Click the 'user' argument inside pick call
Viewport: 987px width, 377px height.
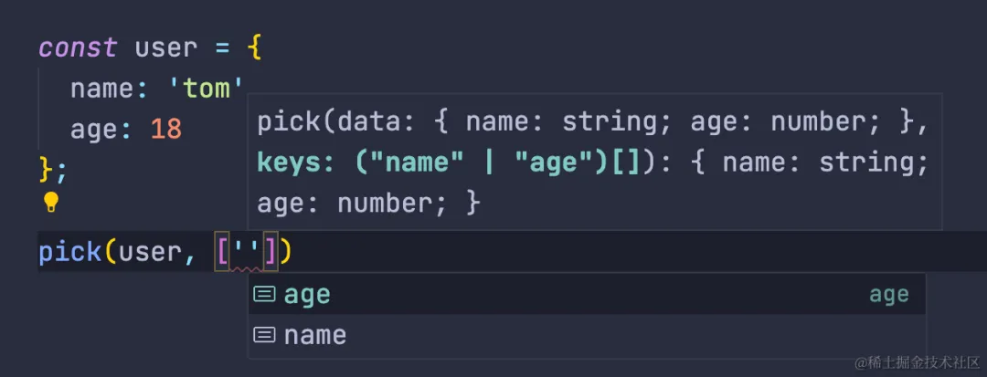point(150,252)
